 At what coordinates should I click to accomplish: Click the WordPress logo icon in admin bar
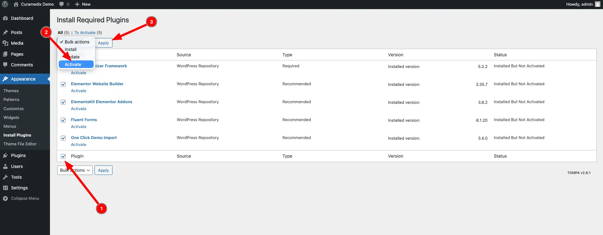click(5, 4)
